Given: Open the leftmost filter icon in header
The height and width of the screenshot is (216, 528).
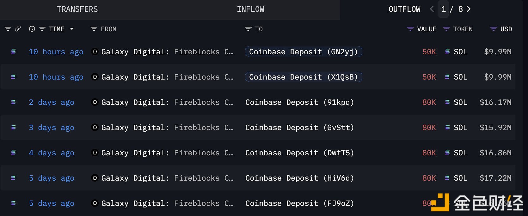Looking at the screenshot, I should coord(8,29).
